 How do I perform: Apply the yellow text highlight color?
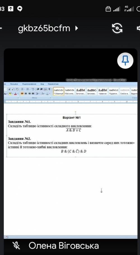click(x=10, y=94)
